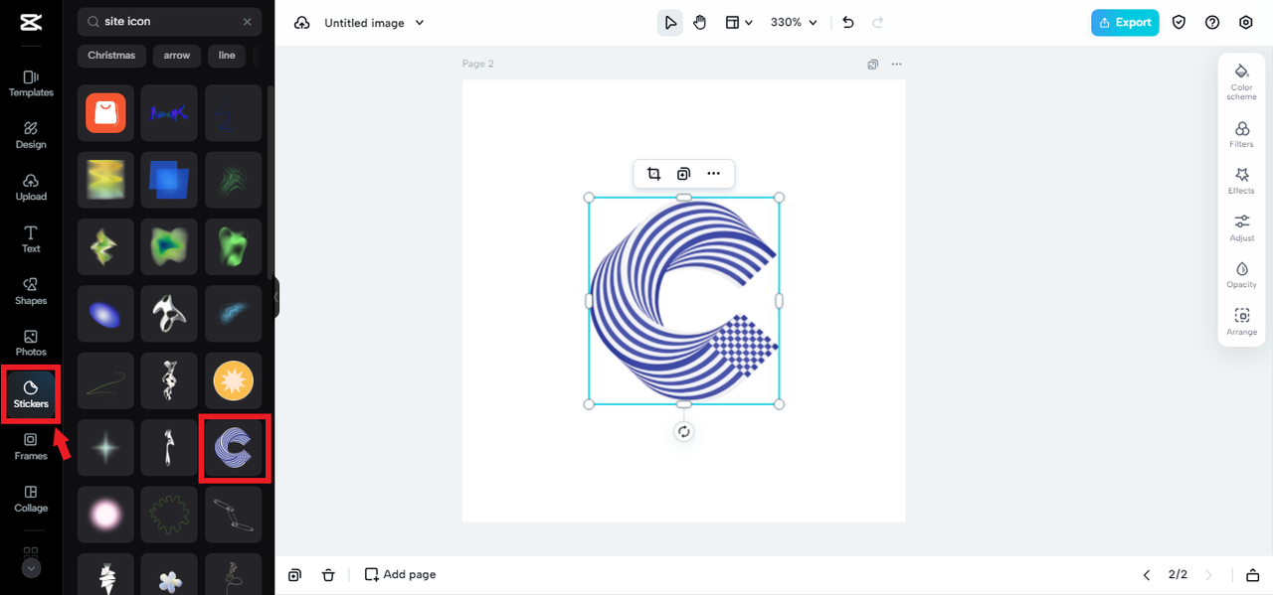Open the Effects panel
The width and height of the screenshot is (1273, 595).
(1241, 181)
